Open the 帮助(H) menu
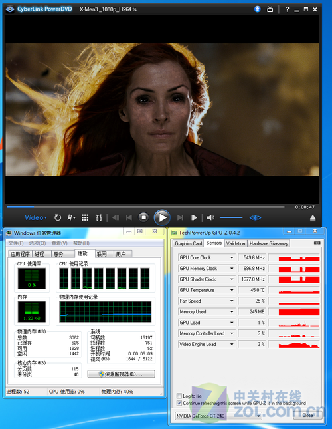Viewport: 332px width, 429px height. click(81, 243)
